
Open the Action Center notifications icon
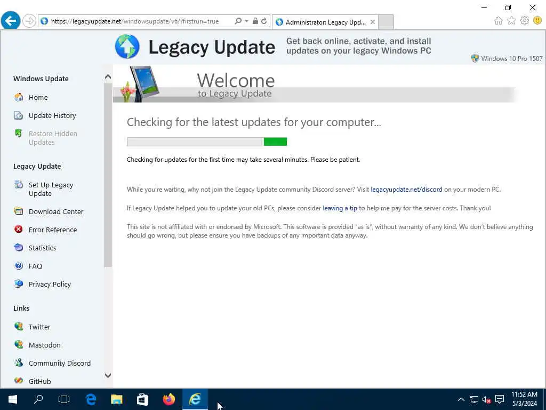(500, 399)
